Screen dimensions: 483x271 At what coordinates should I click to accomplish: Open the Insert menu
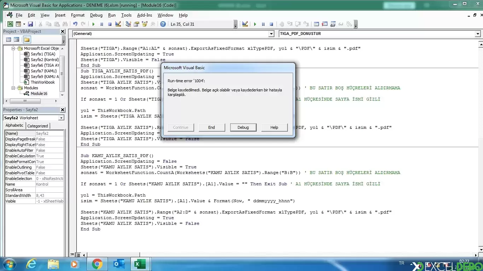(60, 15)
